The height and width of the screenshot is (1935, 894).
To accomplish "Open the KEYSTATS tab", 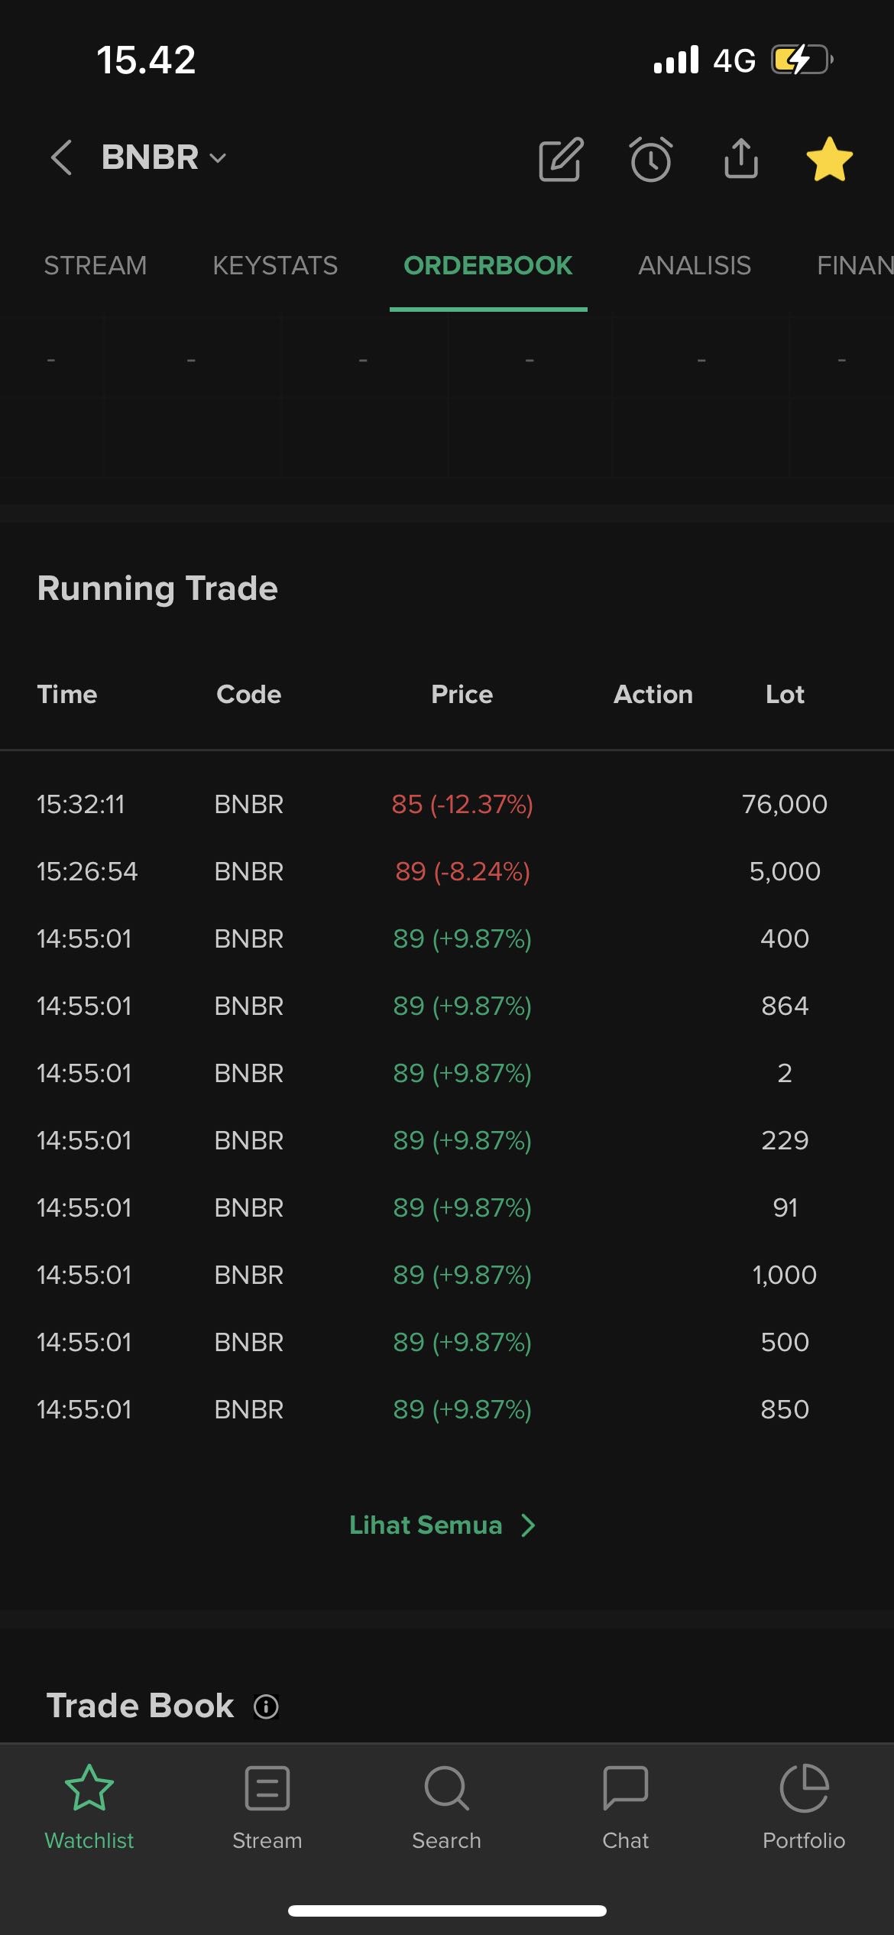I will (x=275, y=266).
